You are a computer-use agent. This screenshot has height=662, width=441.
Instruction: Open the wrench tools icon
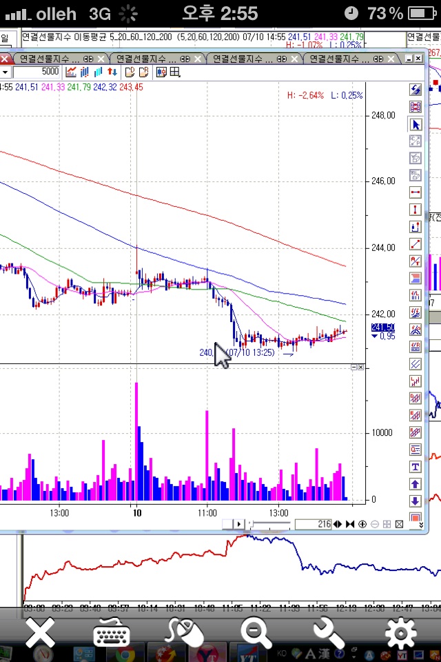328,632
